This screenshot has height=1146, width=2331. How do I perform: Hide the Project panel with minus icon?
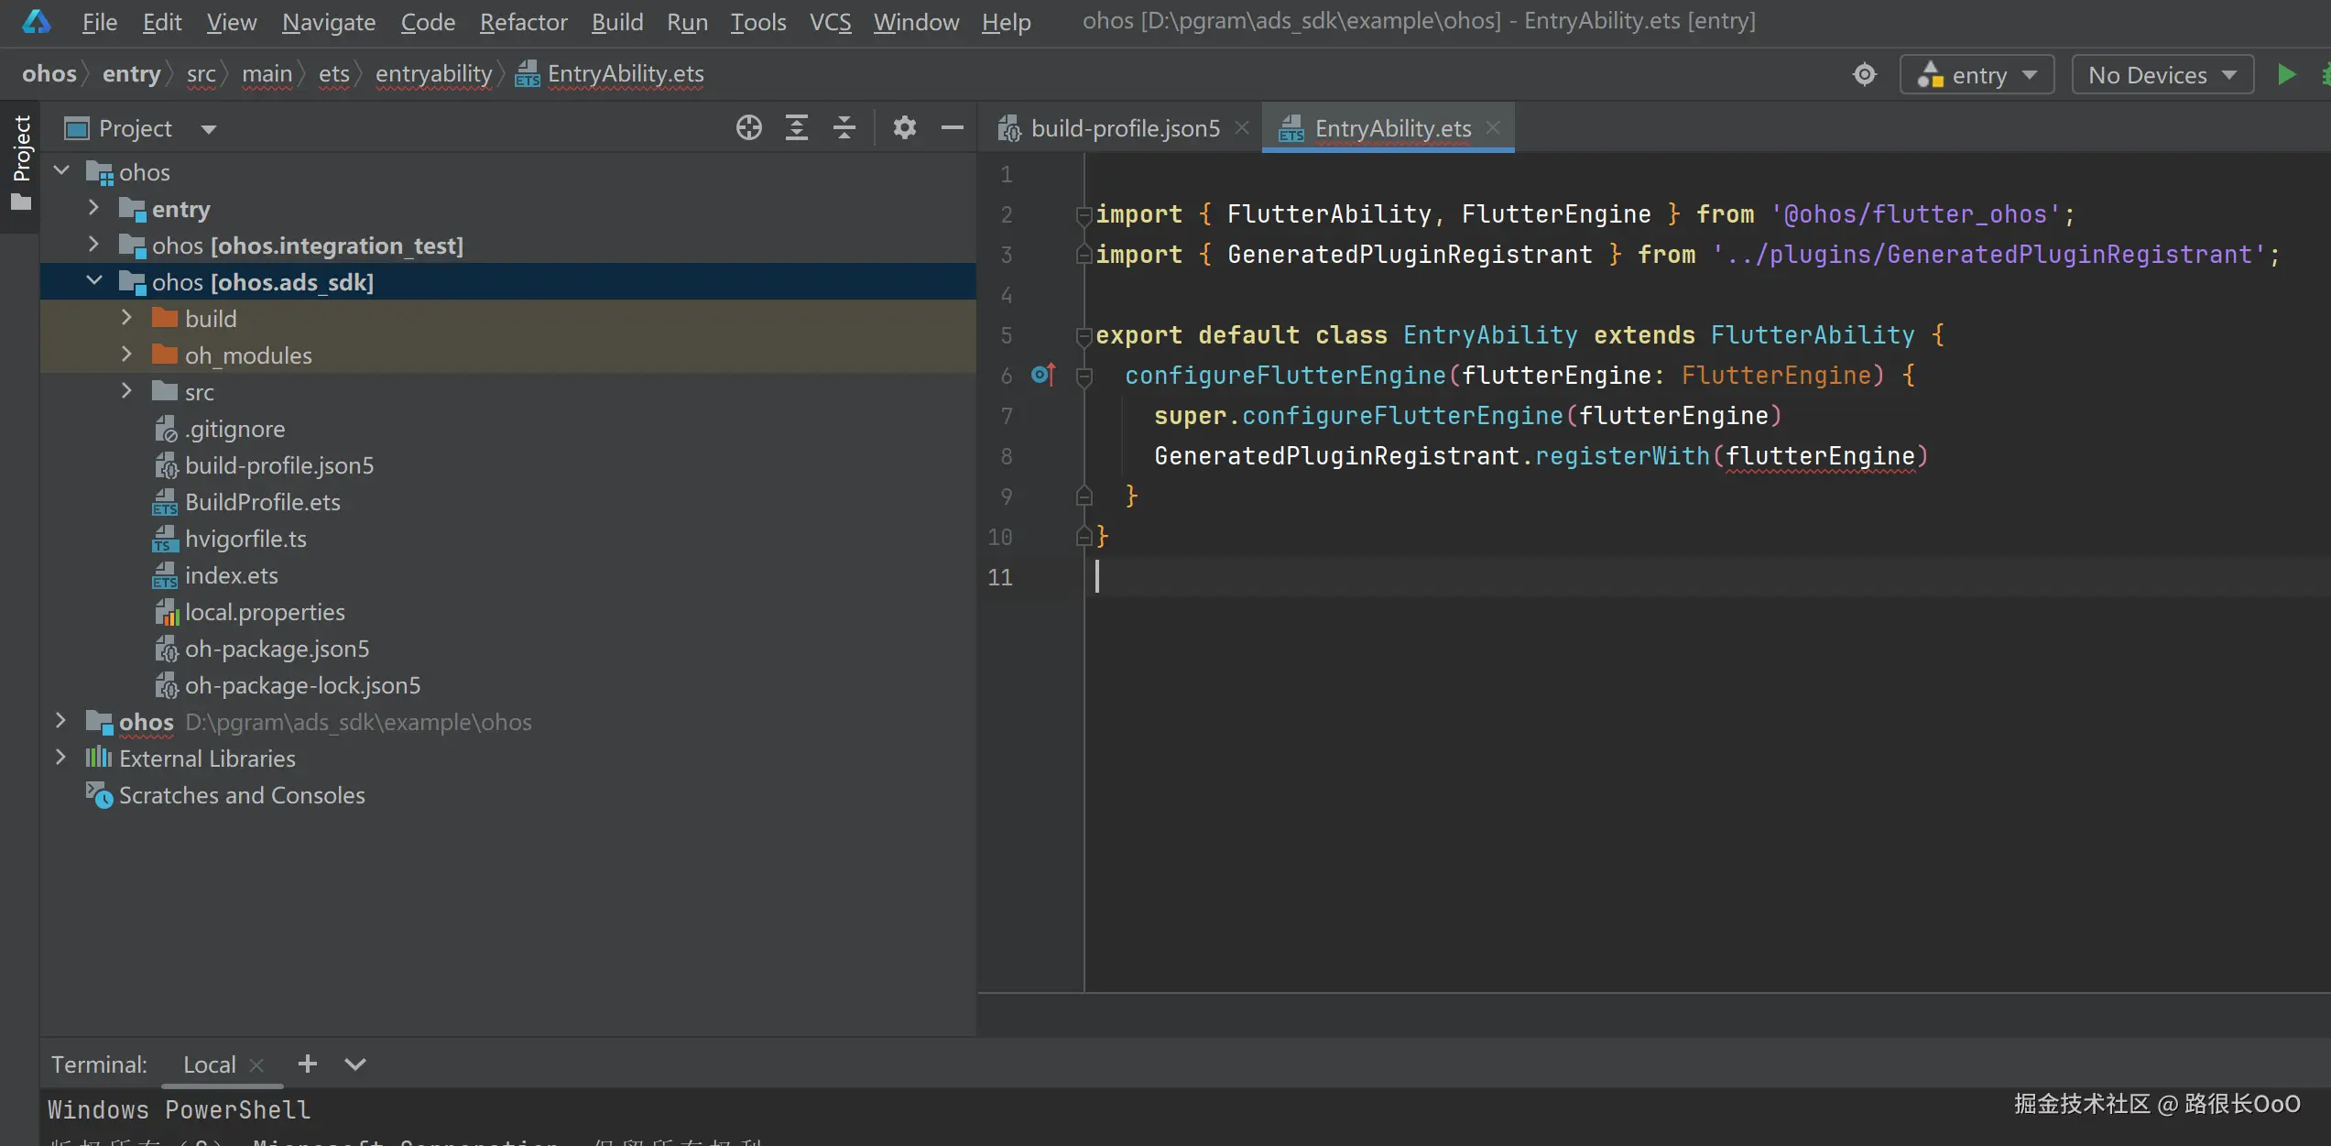click(952, 128)
